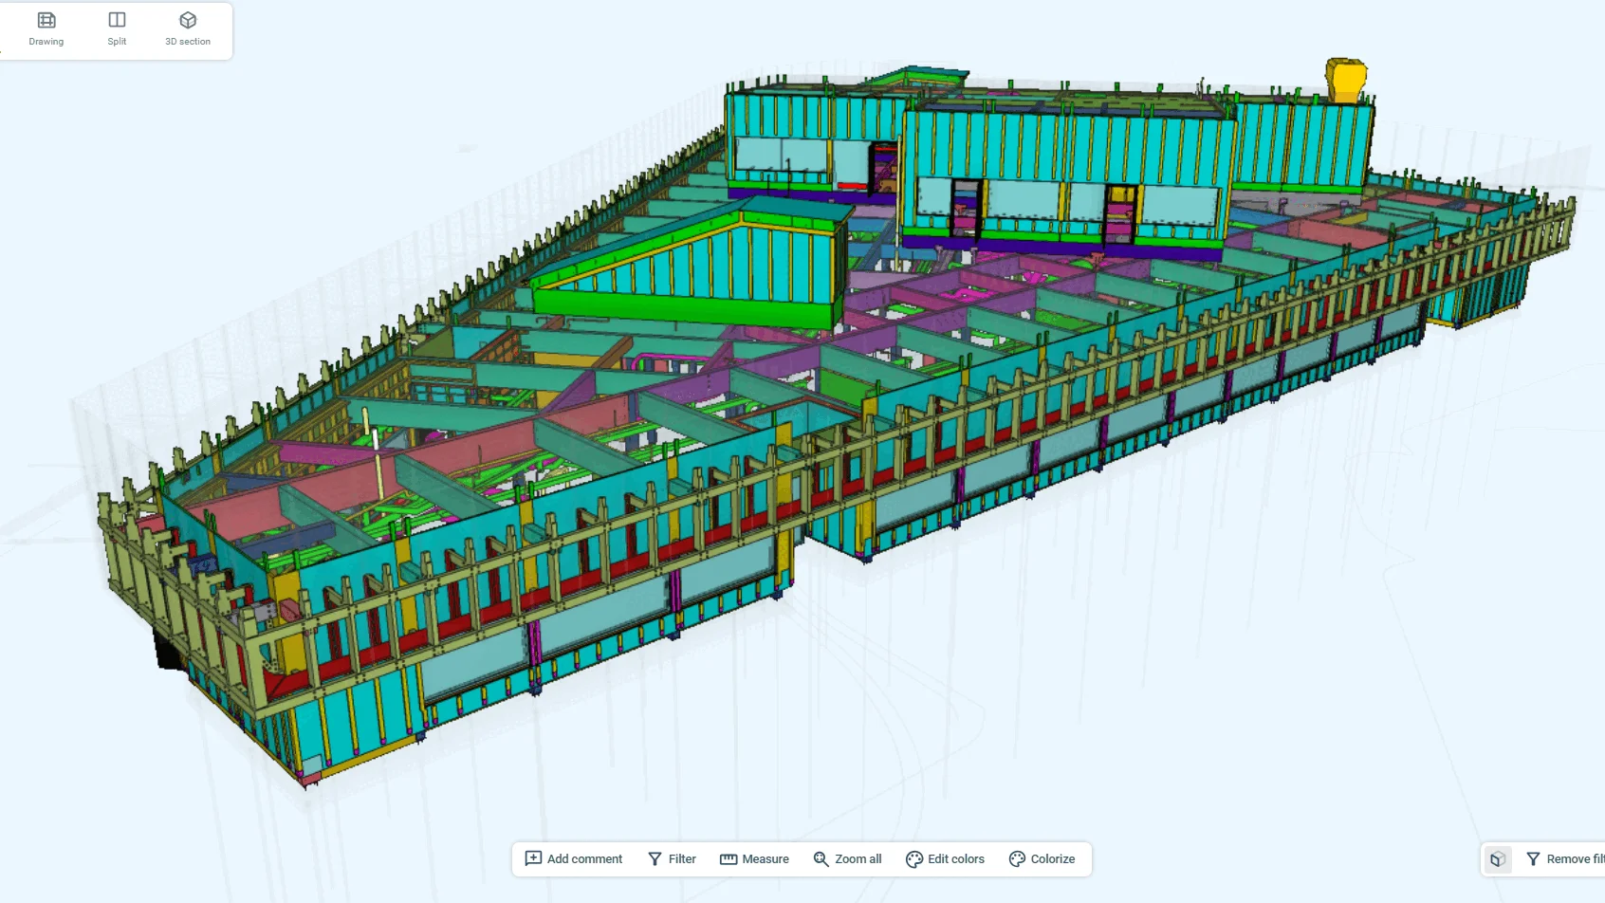Viewport: 1605px width, 903px height.
Task: Open the Filter tool
Action: click(x=672, y=858)
